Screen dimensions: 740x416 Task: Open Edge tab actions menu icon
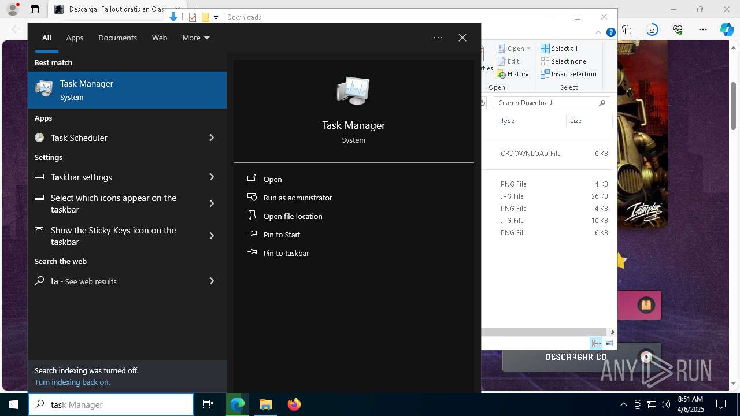(x=35, y=9)
